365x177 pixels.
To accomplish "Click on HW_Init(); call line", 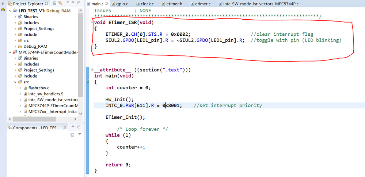I will [x=119, y=99].
